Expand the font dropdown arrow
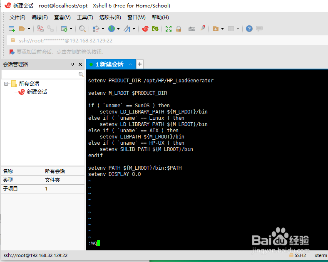328x262 pixels. click(134, 29)
